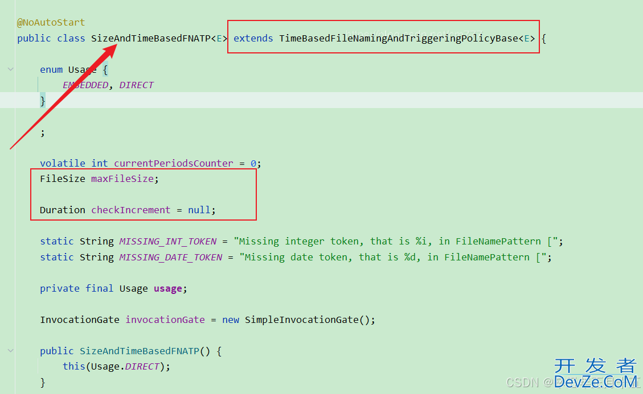Click the checkIncrement field name
Viewport: 643px width, 394px height.
point(130,210)
